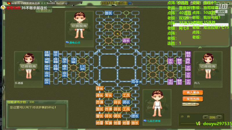
Task: Select left player's blue 师长 piece
Action: tap(64, 61)
